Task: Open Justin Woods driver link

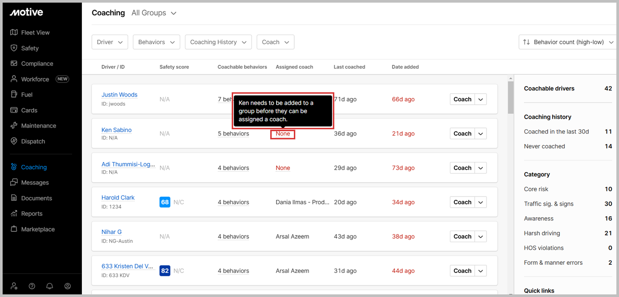Action: click(119, 95)
